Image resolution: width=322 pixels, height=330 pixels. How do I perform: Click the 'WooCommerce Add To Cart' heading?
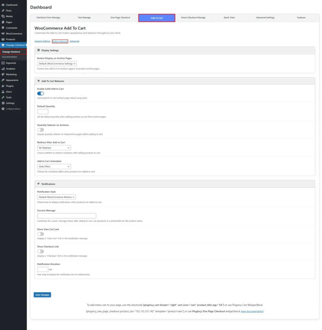coord(60,28)
